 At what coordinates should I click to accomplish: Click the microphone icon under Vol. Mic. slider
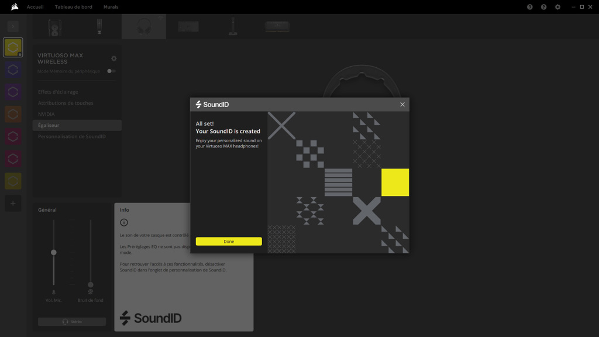pos(53,292)
